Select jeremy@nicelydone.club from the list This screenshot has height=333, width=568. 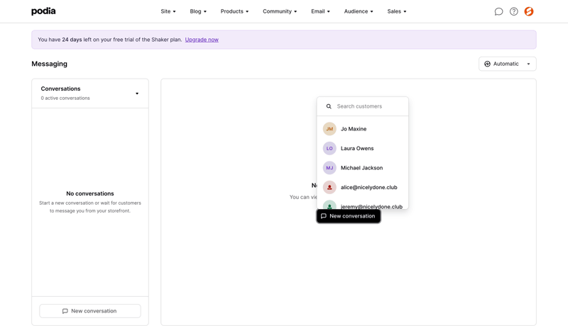tap(363, 205)
